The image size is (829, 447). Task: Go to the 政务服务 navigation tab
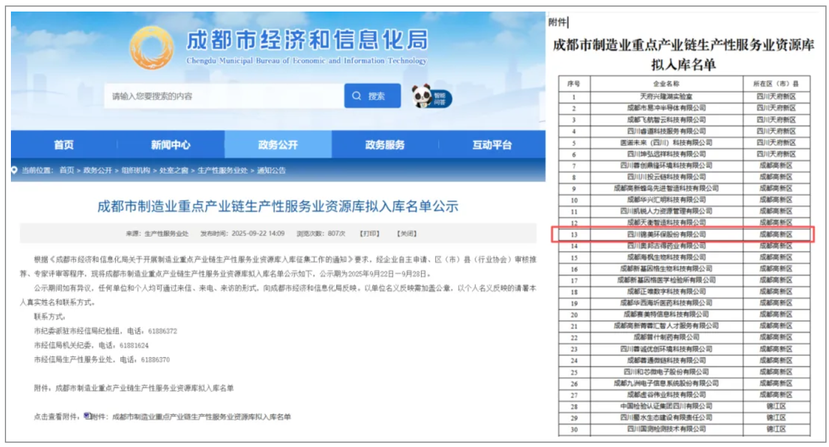pos(385,145)
